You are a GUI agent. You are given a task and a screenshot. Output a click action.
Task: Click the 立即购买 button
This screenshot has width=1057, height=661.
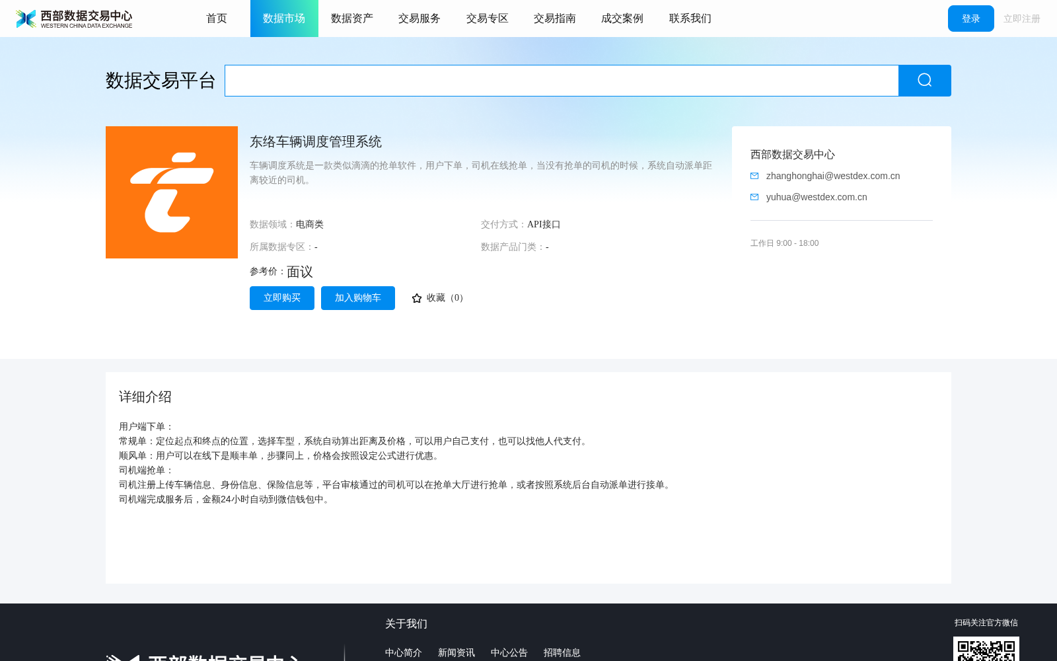tap(282, 298)
